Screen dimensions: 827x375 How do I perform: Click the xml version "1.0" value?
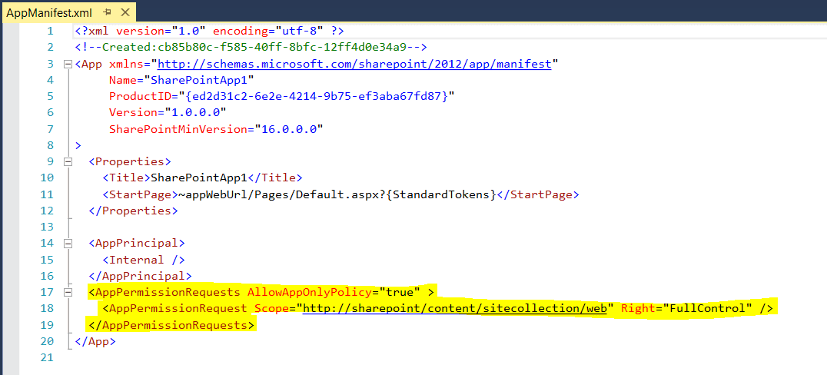(x=188, y=32)
